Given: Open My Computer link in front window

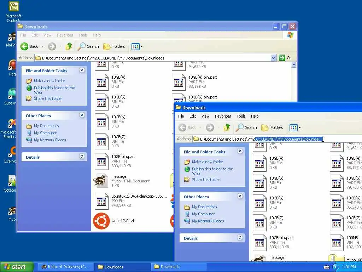Looking at the screenshot, I should pyautogui.click(x=203, y=214).
